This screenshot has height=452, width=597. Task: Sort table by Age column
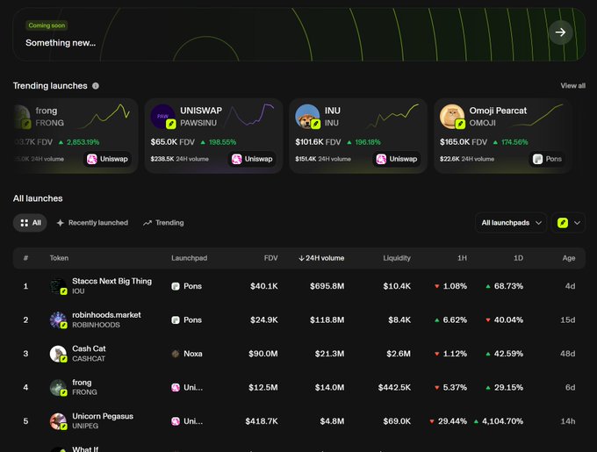[569, 258]
